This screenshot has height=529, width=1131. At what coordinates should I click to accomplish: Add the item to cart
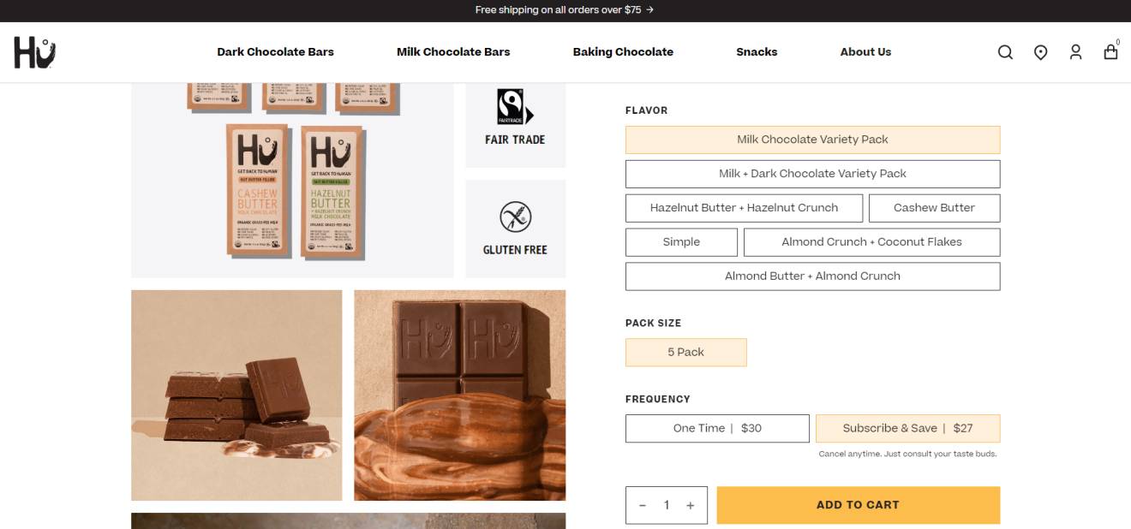tap(858, 505)
